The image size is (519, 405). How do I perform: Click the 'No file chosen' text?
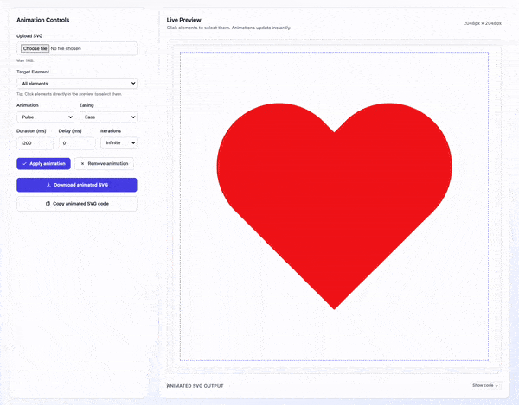point(66,48)
